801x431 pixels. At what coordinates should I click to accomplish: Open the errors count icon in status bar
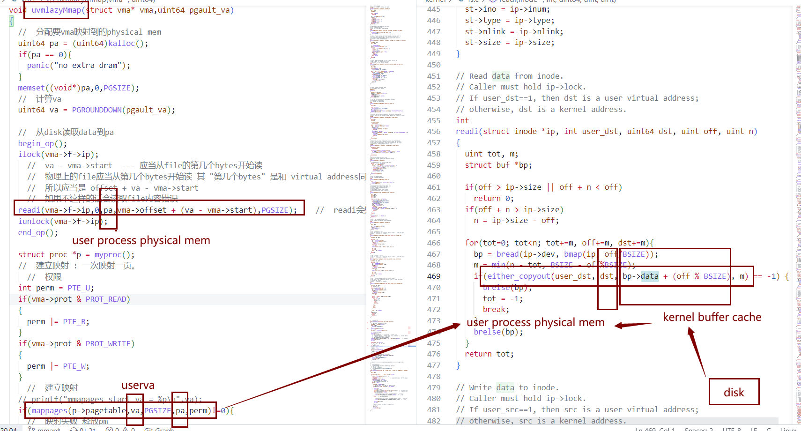pos(109,429)
